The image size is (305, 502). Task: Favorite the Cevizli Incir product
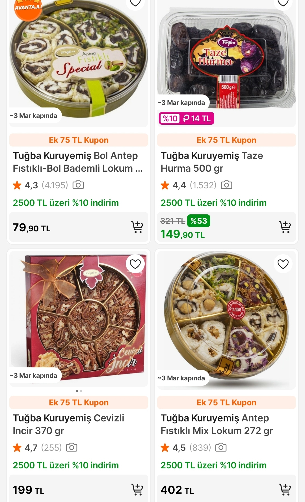point(135,264)
